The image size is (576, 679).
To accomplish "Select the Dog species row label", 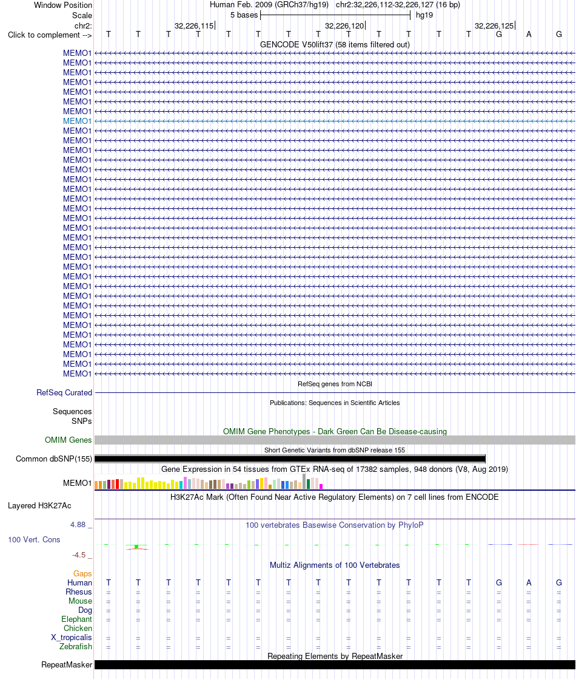I will (x=85, y=610).
